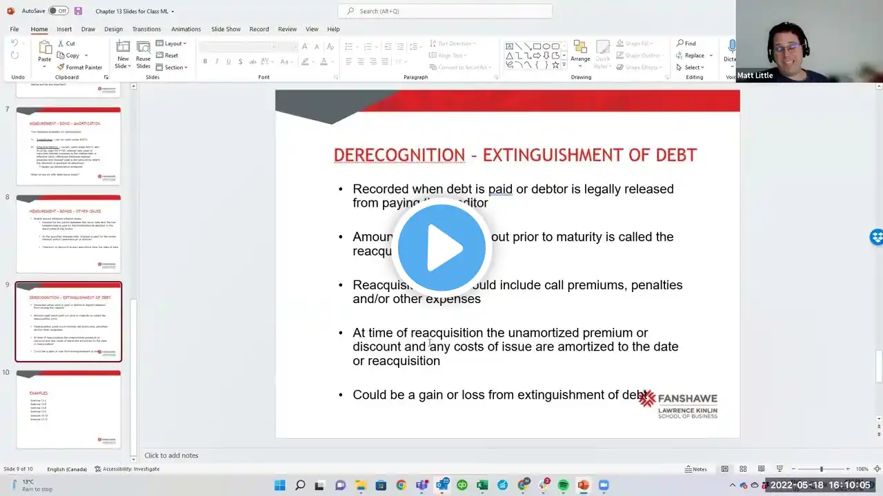Viewport: 883px width, 496px height.
Task: Click the Arrange button
Action: [580, 52]
